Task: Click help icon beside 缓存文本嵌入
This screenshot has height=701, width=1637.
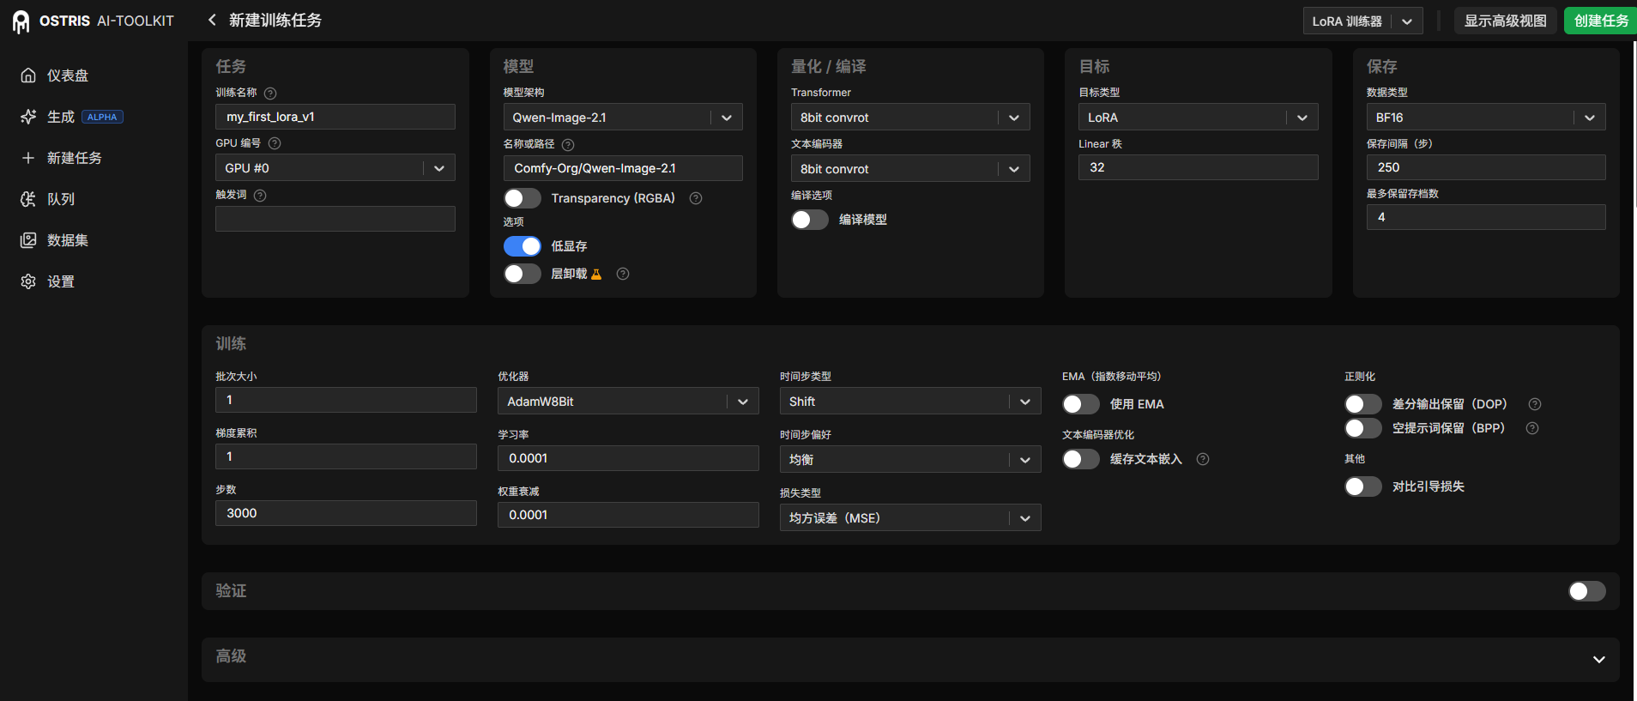Action: point(1203,459)
